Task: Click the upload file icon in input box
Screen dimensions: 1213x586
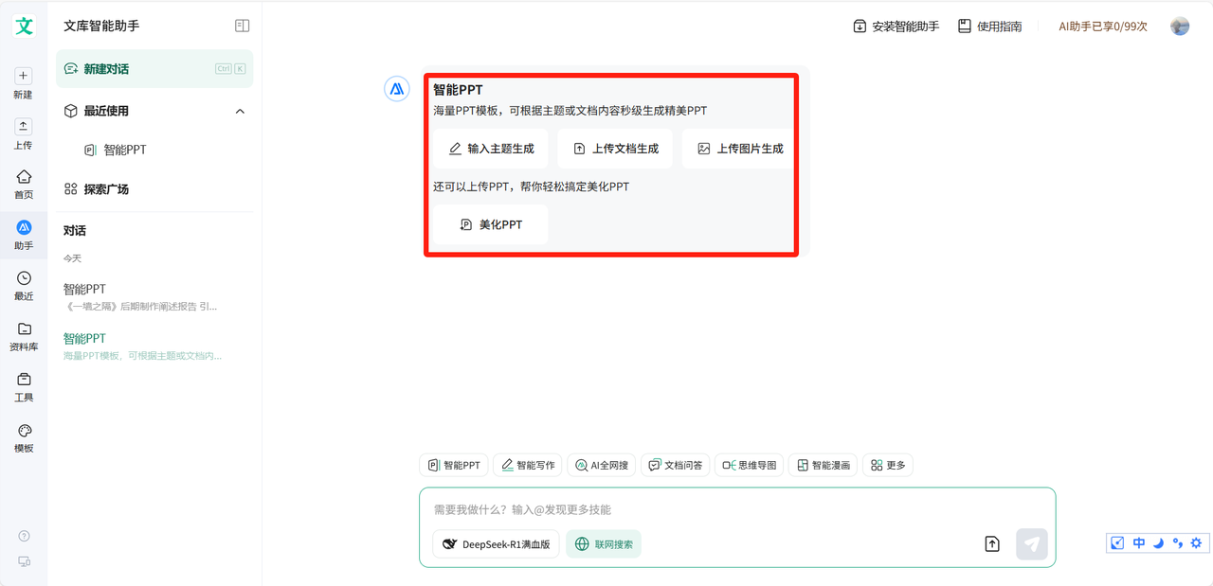Action: coord(992,543)
